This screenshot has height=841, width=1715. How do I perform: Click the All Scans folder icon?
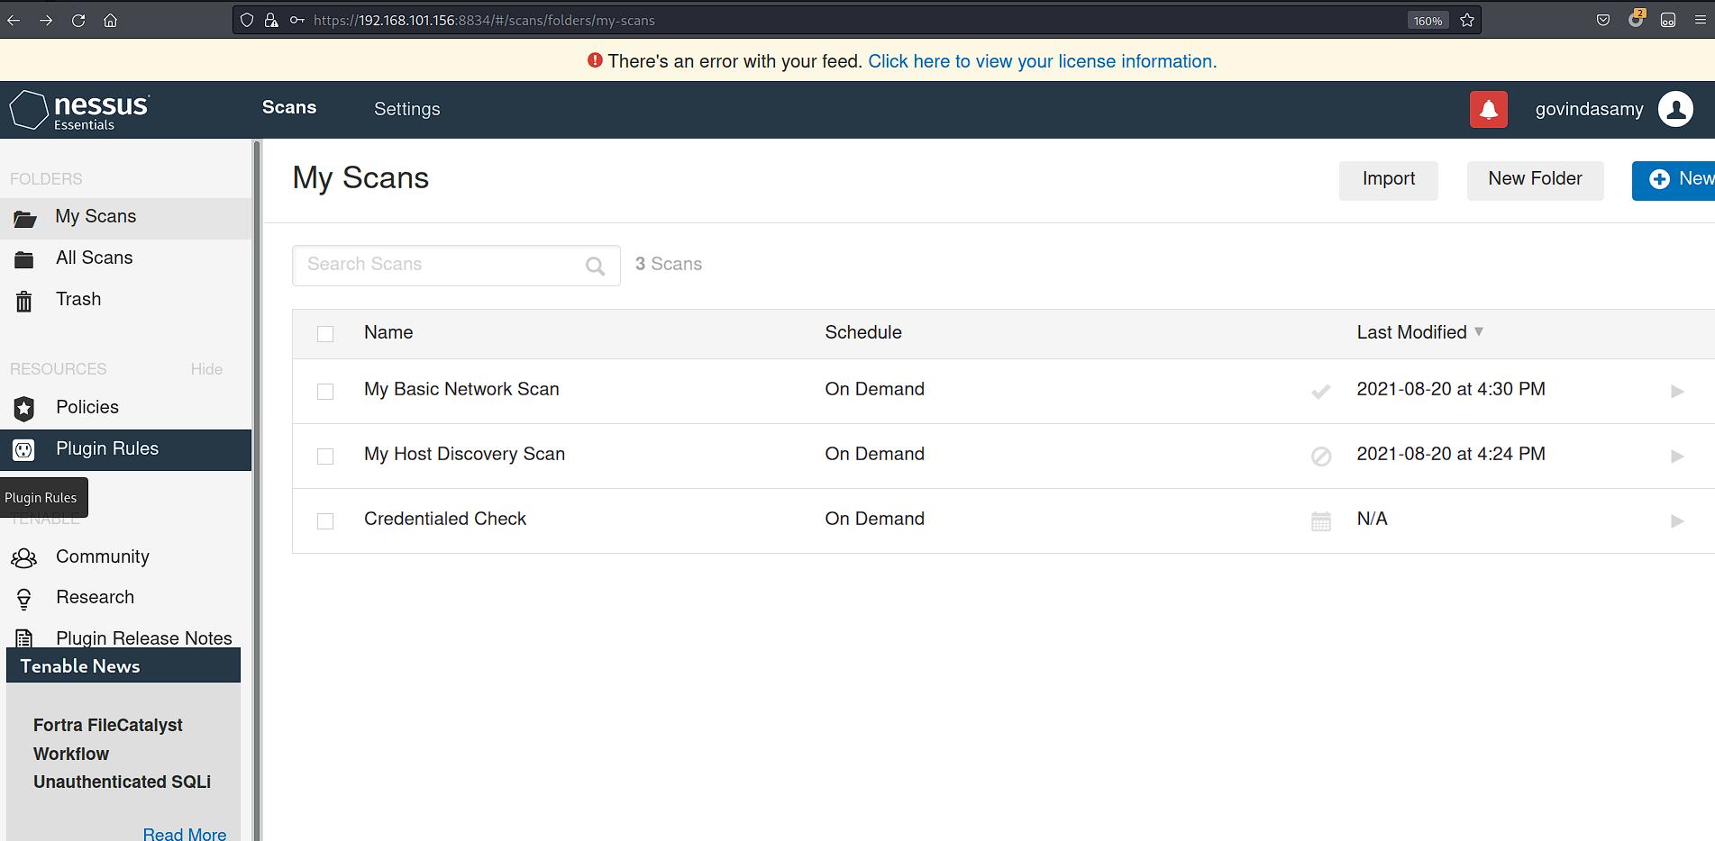pyautogui.click(x=24, y=259)
